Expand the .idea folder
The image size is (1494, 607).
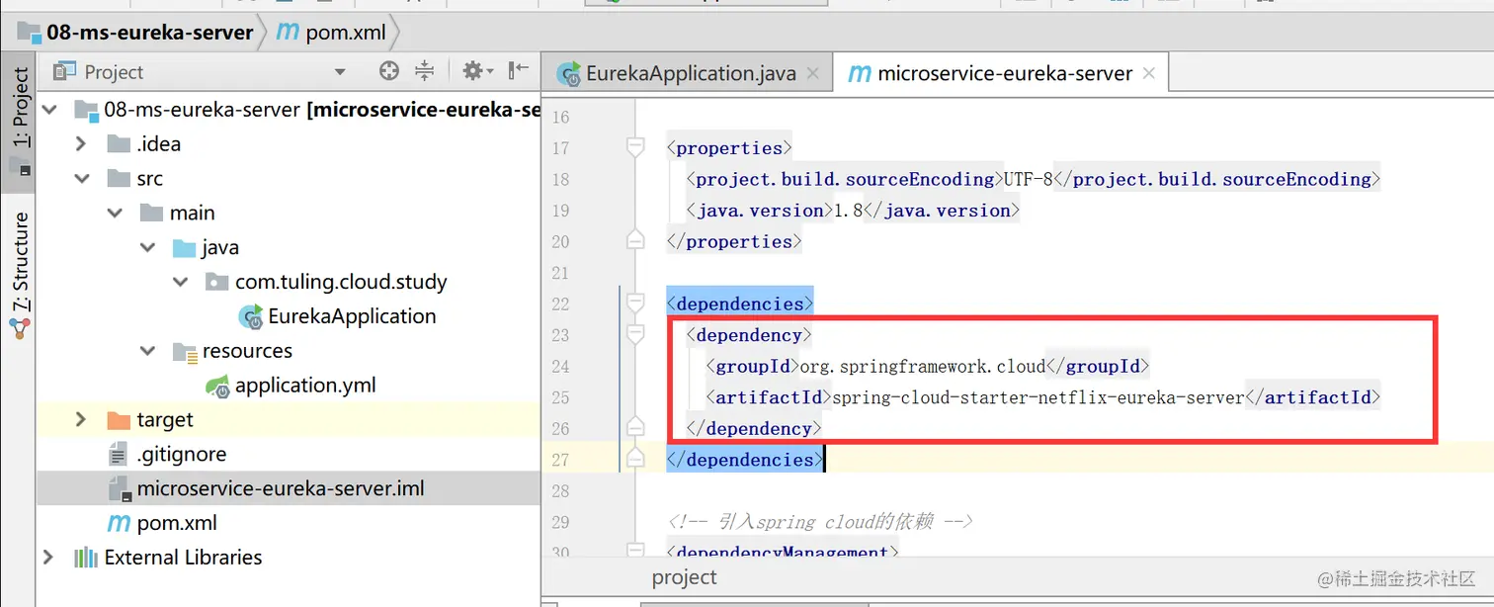[81, 143]
